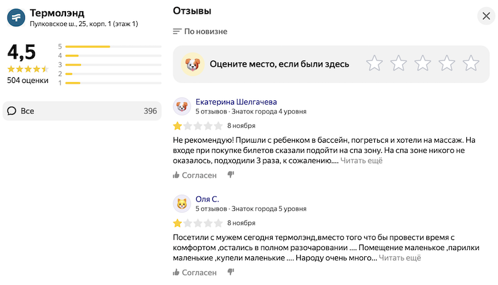This screenshot has height=285, width=498.
Task: Click Согласен under Оля С. review
Action: pos(194,273)
